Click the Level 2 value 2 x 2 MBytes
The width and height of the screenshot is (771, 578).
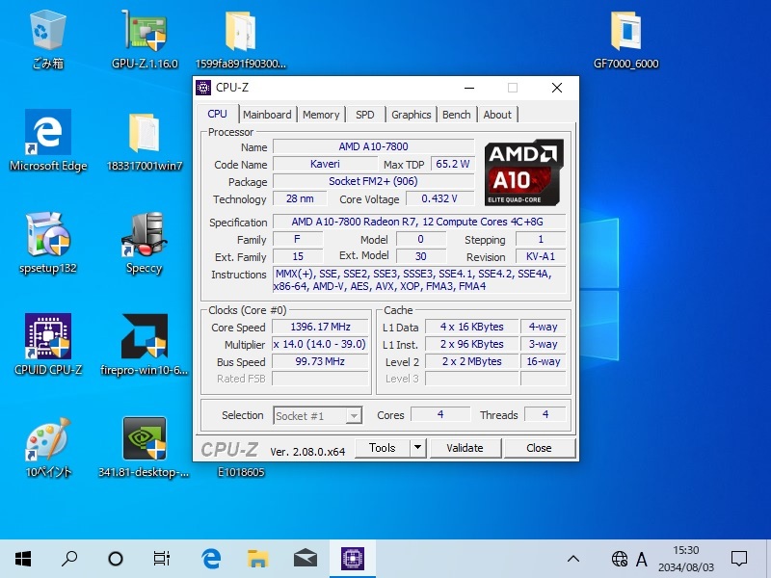(472, 361)
